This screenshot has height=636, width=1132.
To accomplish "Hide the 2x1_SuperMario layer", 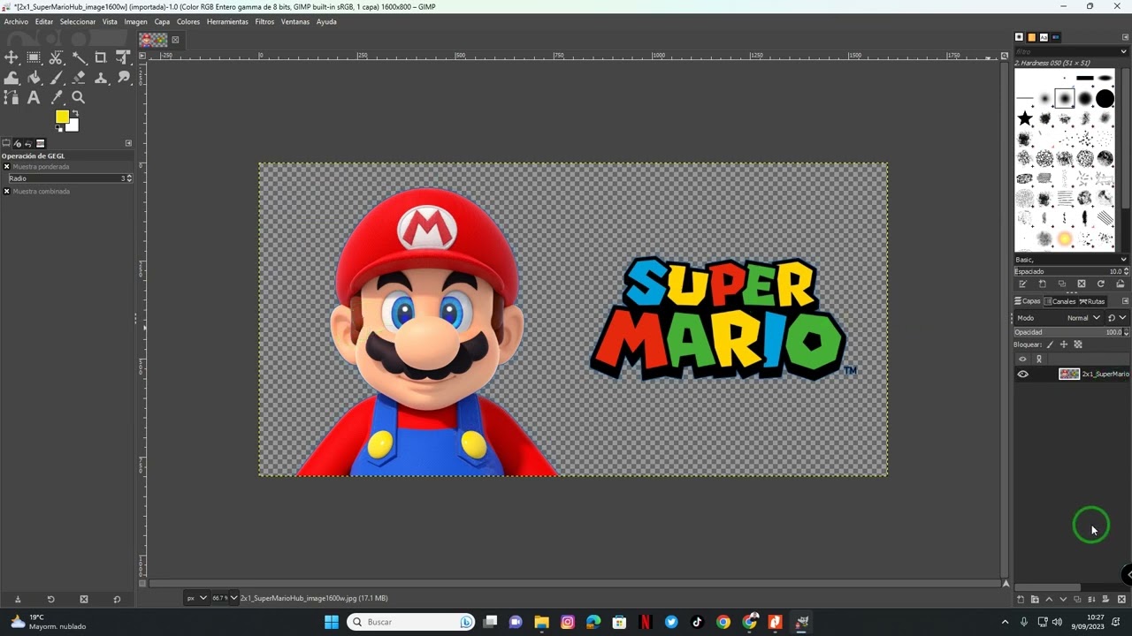I will [x=1023, y=375].
